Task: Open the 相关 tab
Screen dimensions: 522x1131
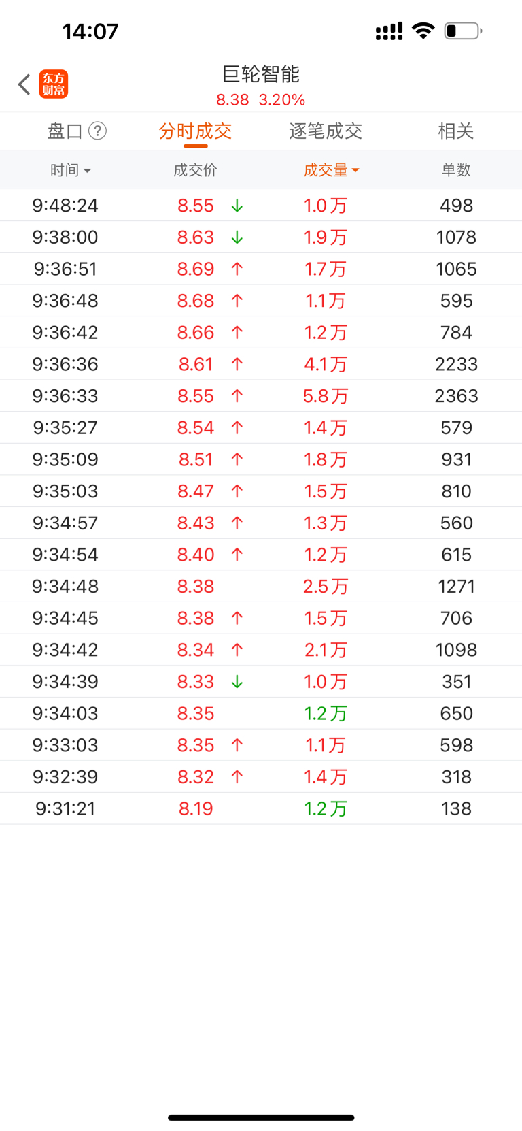Action: 456,131
